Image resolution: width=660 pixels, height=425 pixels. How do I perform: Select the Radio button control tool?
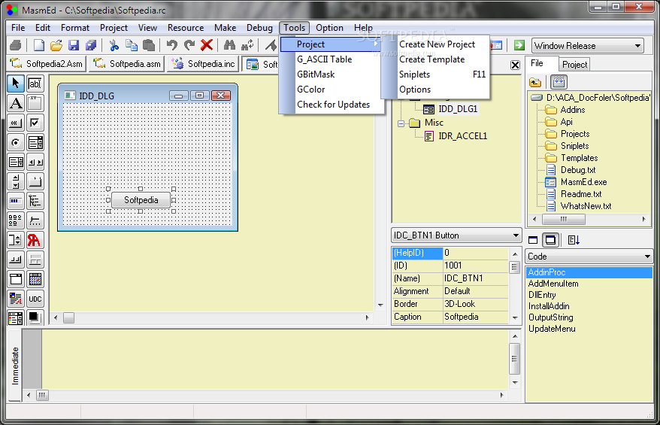pyautogui.click(x=16, y=142)
